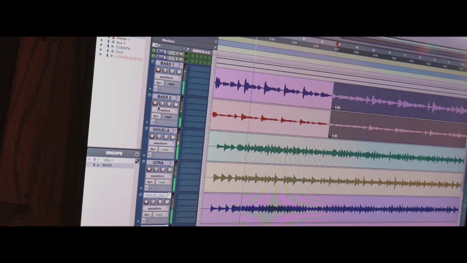Screen dimensions: 467x263
Task: Open VIHUELA track view selector (waveform)
Action: [161, 143]
